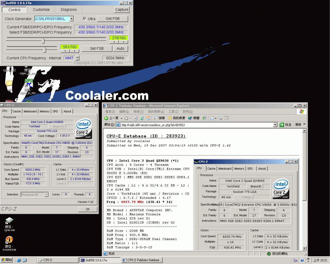Screen dimensions: 330x264
Task: Select the Control tab in SetFSB
Action: click(x=14, y=10)
